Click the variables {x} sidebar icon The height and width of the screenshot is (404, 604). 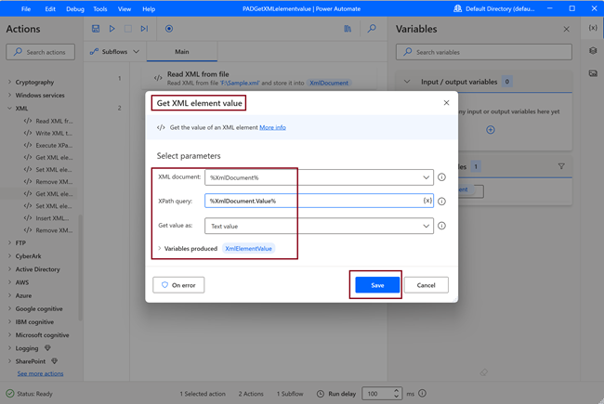click(593, 28)
